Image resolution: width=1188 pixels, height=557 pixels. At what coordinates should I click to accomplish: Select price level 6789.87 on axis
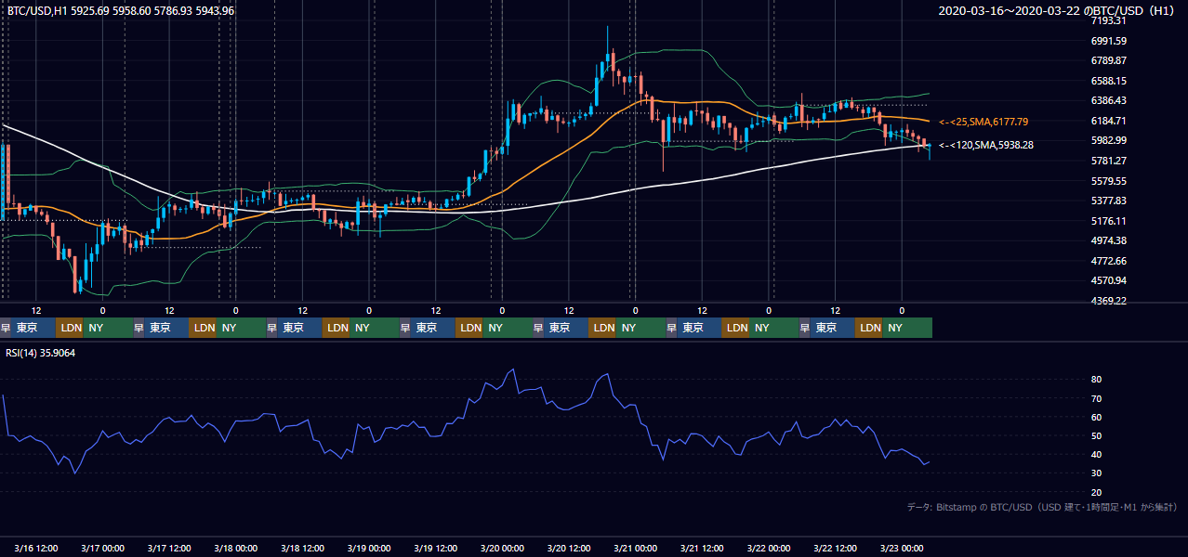point(1108,60)
